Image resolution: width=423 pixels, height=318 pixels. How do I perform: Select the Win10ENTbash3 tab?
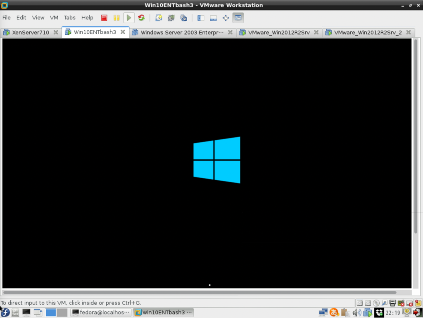95,32
